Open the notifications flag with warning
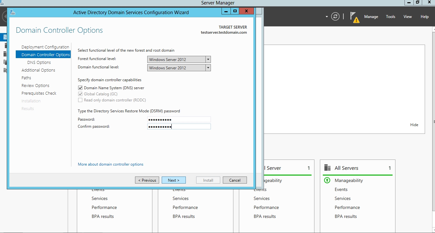 (354, 17)
